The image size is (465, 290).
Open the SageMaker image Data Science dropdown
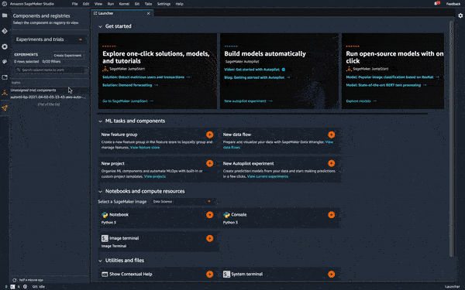tap(182, 202)
